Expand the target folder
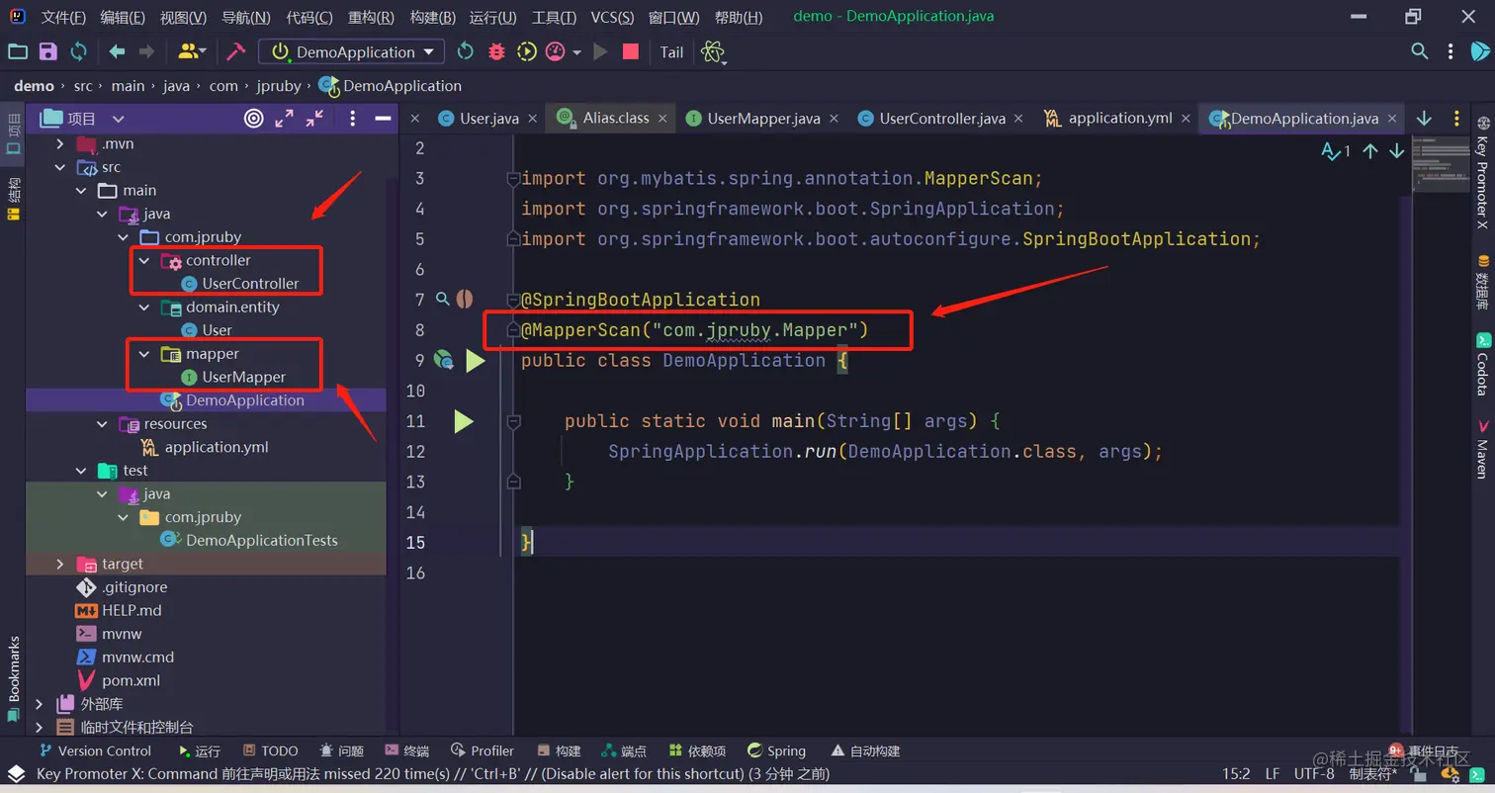The image size is (1495, 793). (60, 564)
